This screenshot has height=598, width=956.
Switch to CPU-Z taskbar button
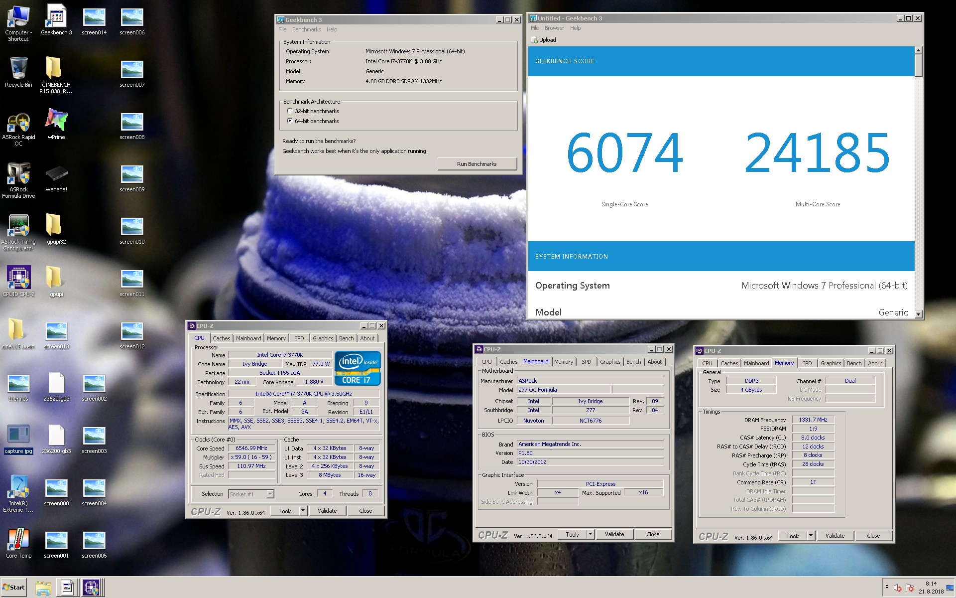[x=91, y=588]
